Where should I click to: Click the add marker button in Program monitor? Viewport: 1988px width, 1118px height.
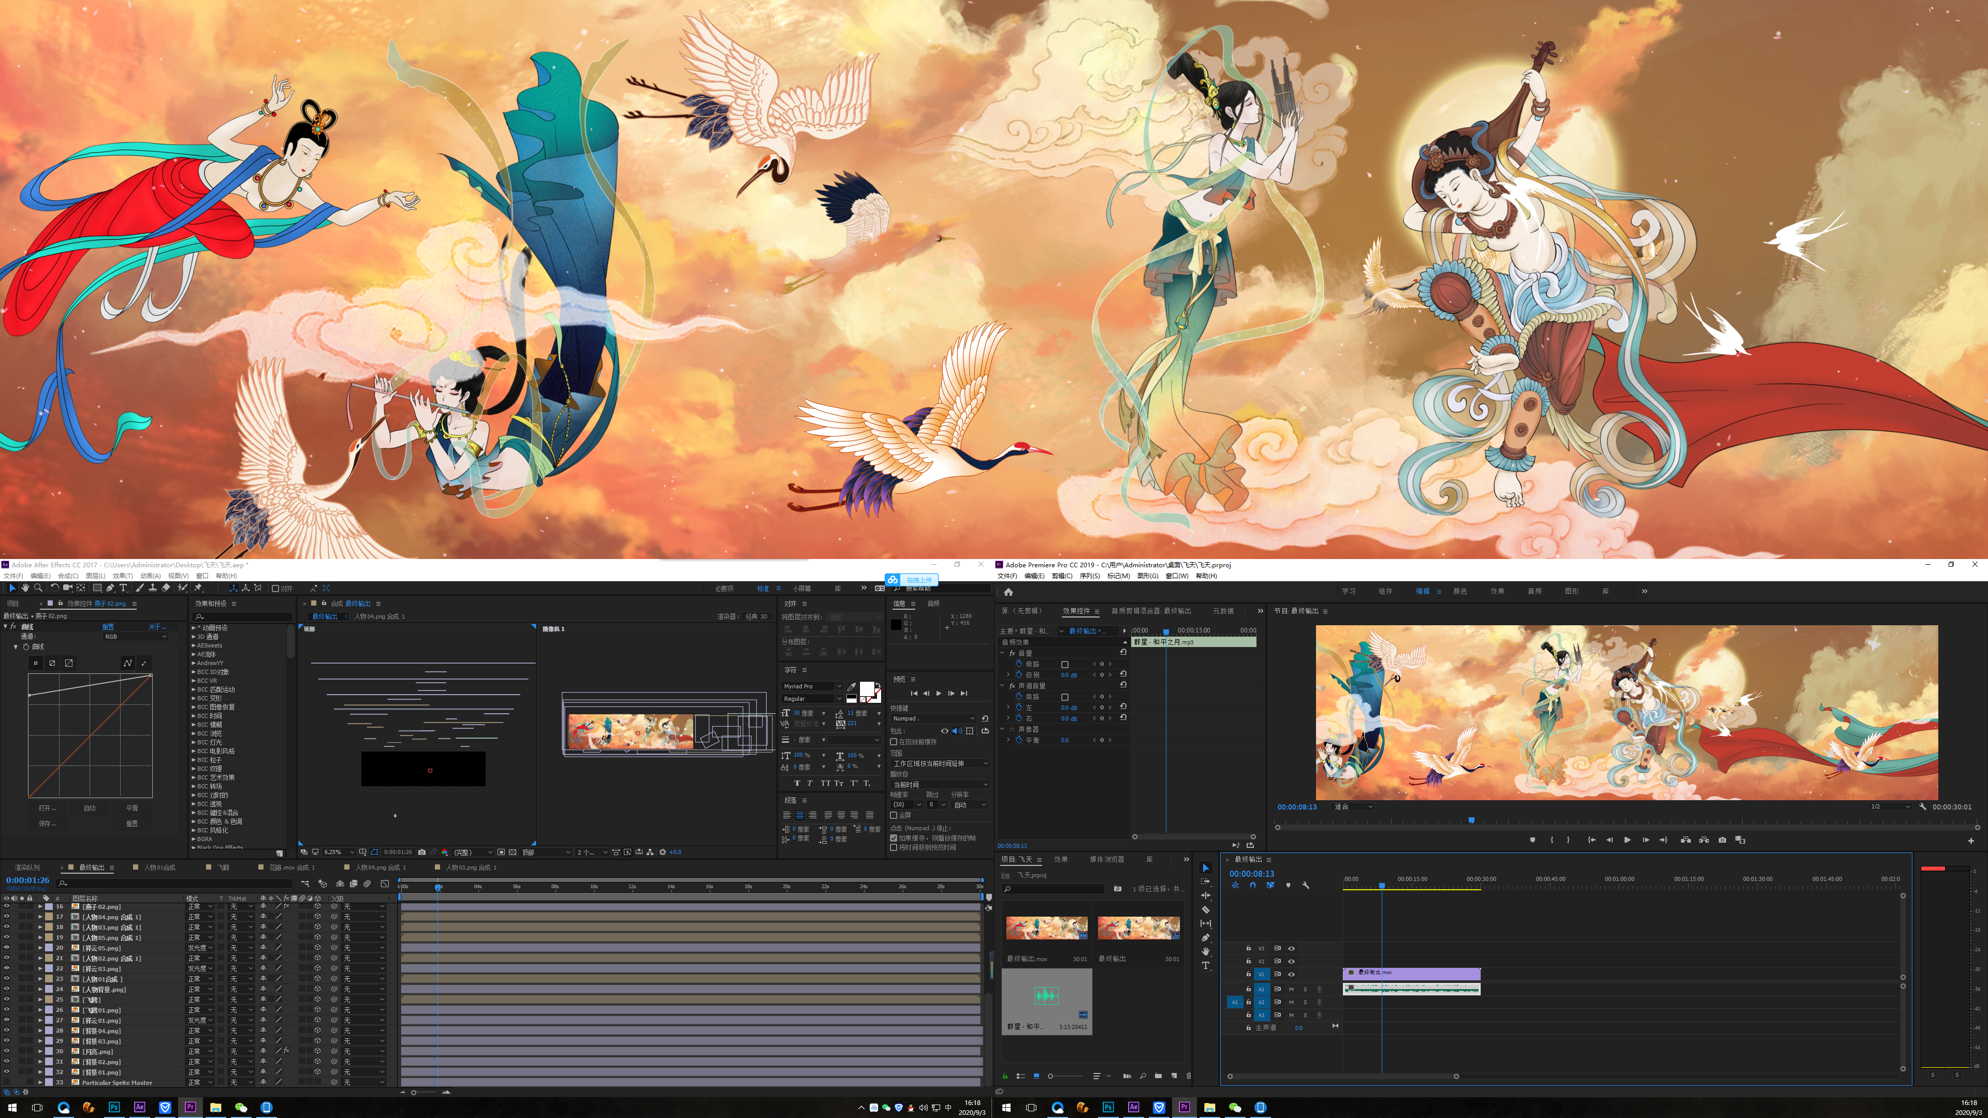pos(1532,840)
